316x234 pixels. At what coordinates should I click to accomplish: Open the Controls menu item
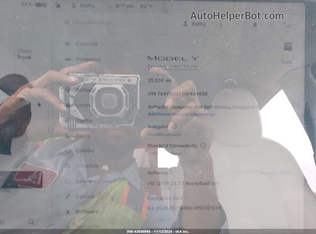[82, 44]
